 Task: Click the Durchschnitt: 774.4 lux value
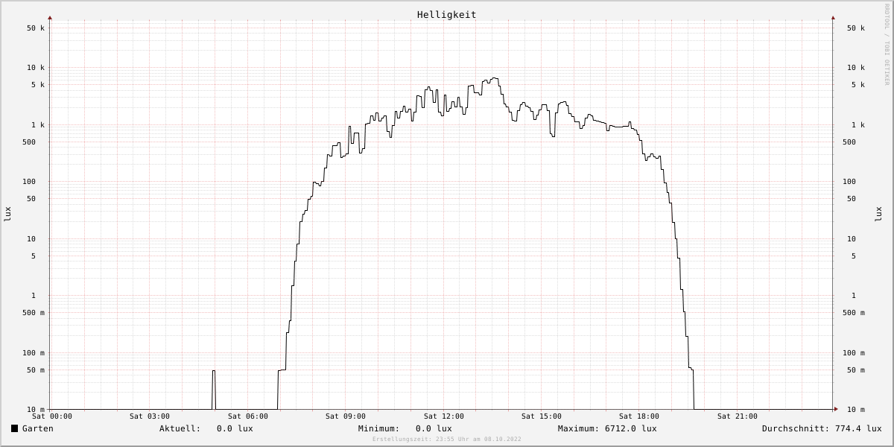pos(822,428)
